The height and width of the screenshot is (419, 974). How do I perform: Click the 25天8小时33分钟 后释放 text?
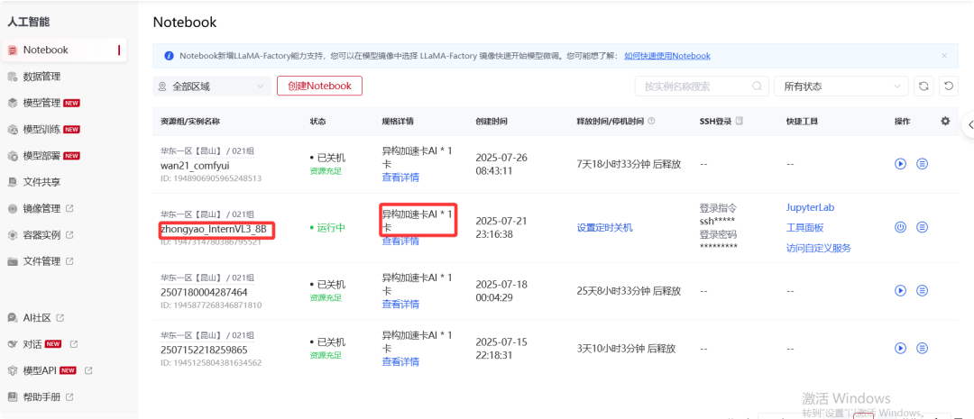(629, 290)
